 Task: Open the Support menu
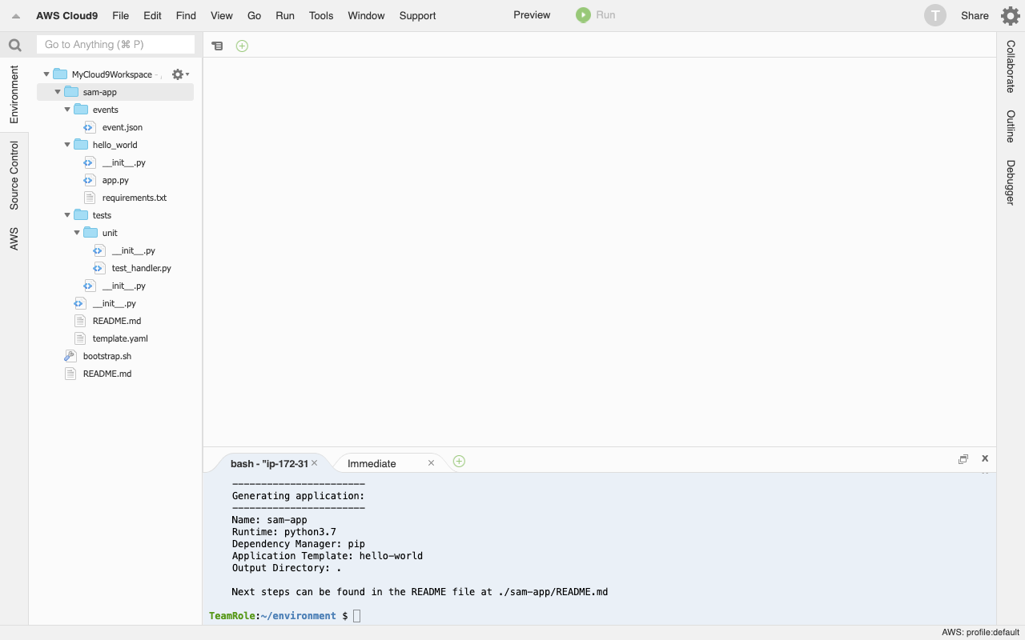coord(417,15)
